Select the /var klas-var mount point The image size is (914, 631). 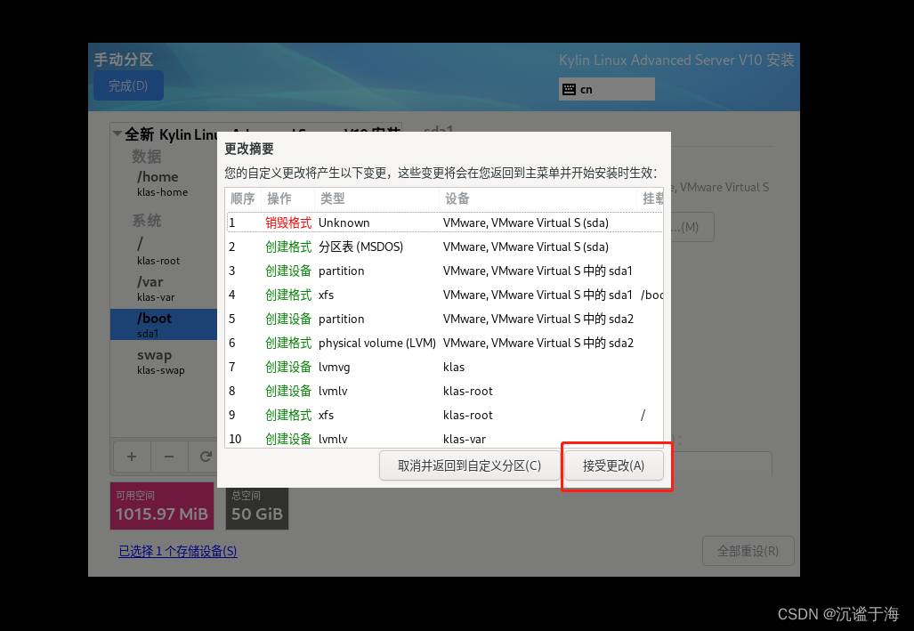[x=163, y=288]
